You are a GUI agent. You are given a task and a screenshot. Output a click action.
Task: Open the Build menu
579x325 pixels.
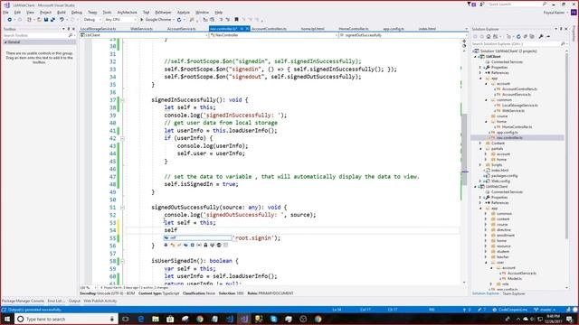point(62,12)
